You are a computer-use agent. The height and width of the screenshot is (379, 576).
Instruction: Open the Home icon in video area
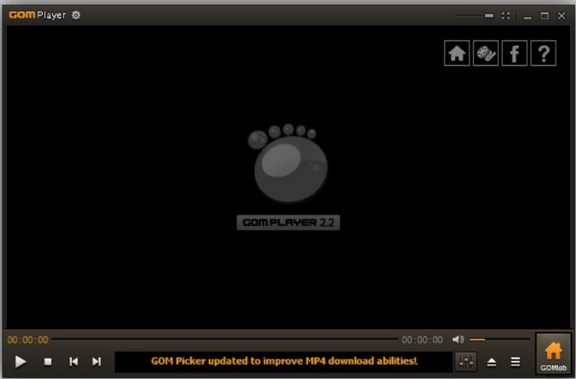tap(456, 53)
